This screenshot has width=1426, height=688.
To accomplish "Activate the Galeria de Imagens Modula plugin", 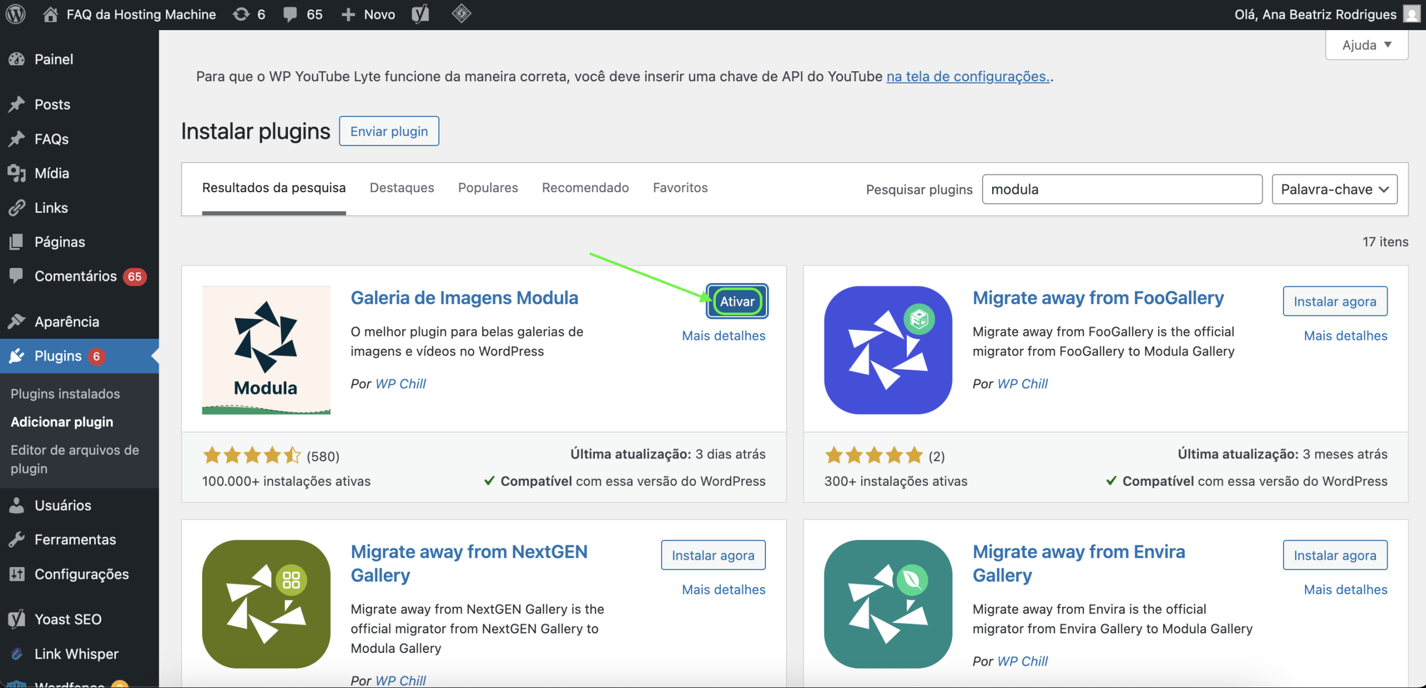I will coord(737,301).
